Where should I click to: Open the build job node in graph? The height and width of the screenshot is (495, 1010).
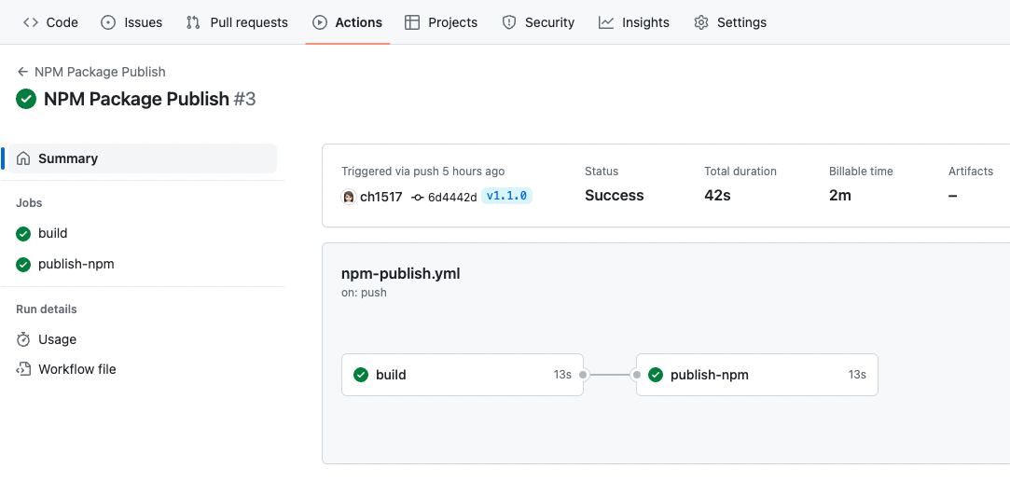[463, 375]
